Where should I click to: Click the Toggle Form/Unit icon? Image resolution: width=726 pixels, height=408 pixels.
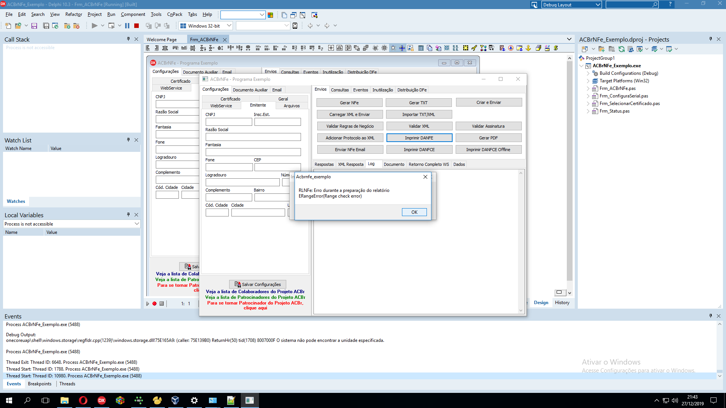pyautogui.click(x=302, y=15)
